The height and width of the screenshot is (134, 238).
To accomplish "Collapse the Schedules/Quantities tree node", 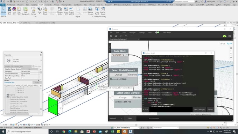I will point(5,97).
